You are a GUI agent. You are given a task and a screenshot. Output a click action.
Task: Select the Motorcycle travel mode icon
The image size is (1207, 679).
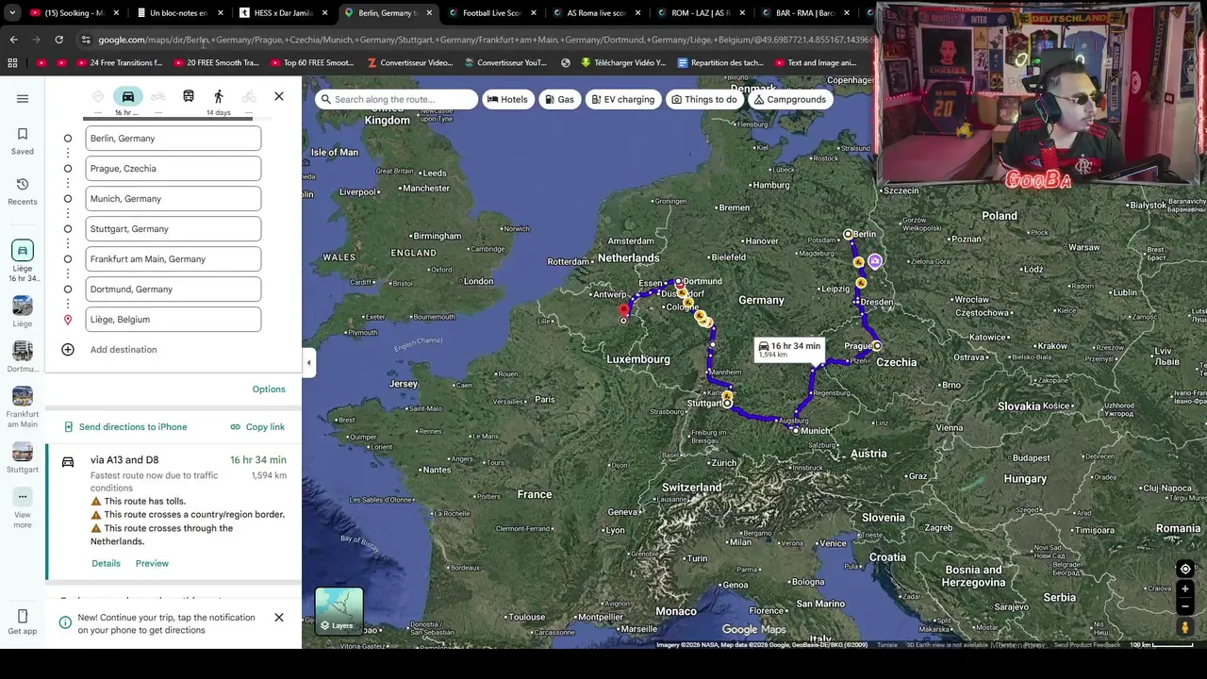click(158, 96)
